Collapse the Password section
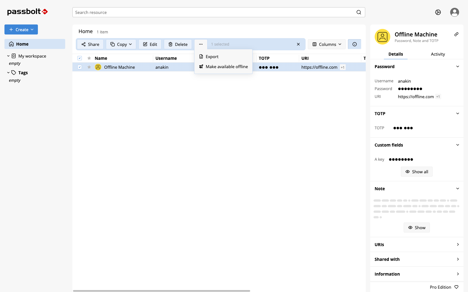This screenshot has width=468, height=292. (457, 66)
